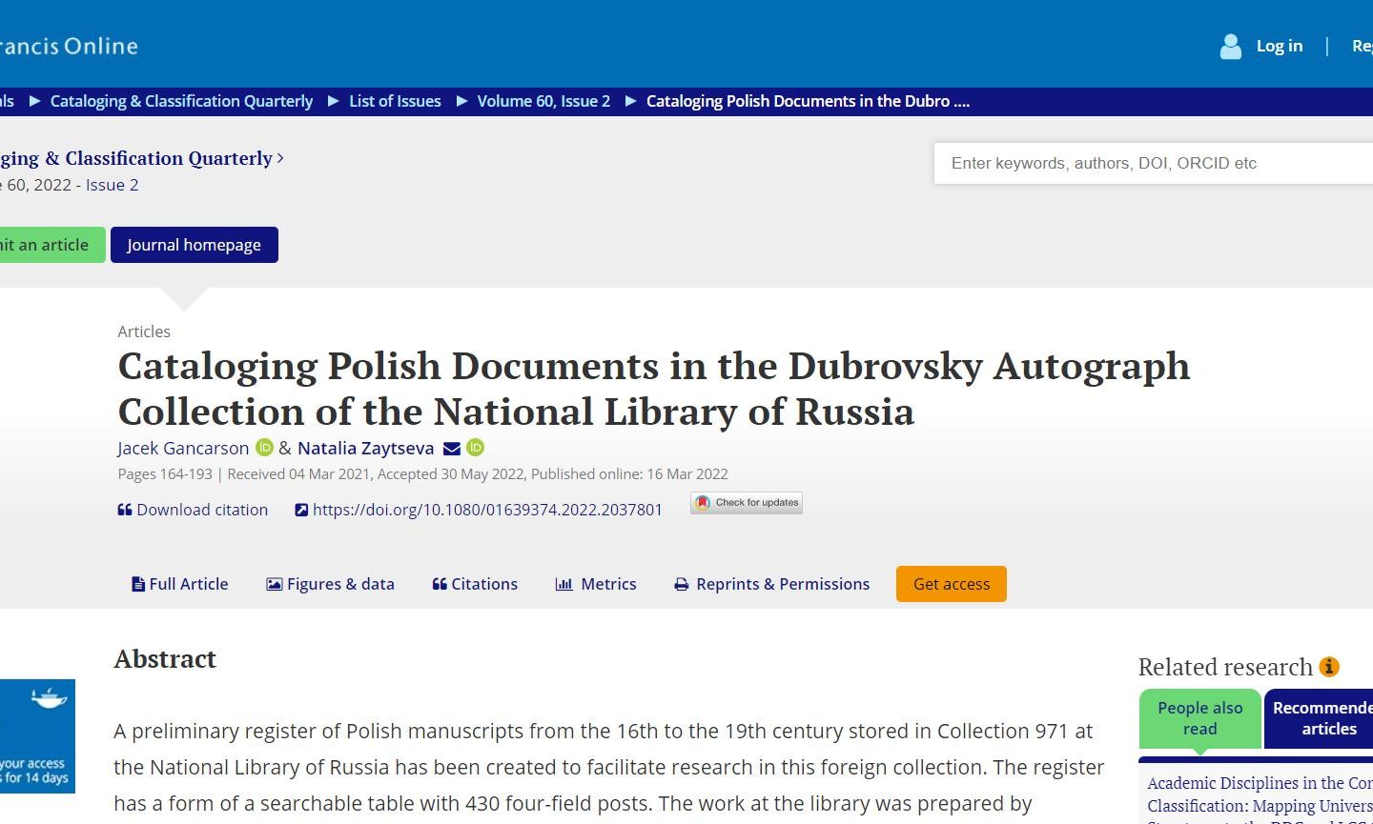Image resolution: width=1373 pixels, height=824 pixels.
Task: Switch to Figures & data tab
Action: click(330, 584)
